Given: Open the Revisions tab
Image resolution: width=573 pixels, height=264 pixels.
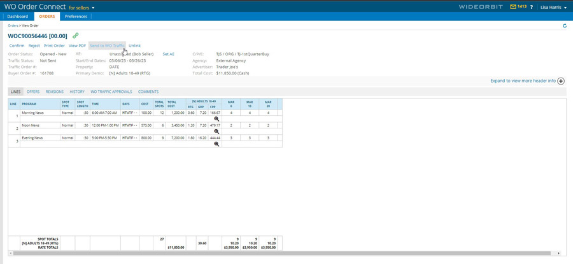Looking at the screenshot, I should tap(54, 92).
